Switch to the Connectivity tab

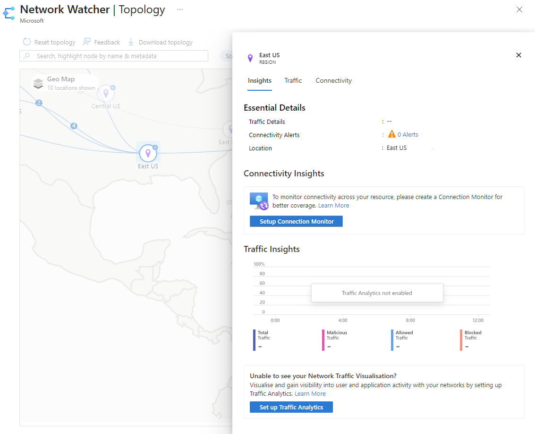(x=333, y=81)
